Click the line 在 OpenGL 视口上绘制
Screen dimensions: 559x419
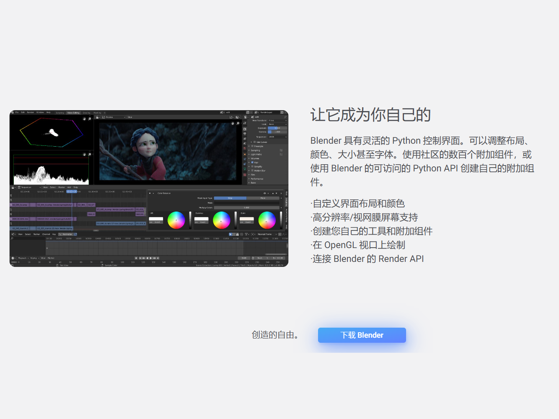click(358, 245)
